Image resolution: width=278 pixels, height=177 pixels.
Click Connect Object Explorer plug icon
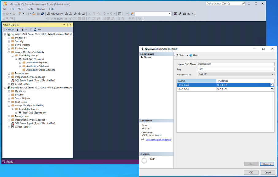(x=17, y=29)
